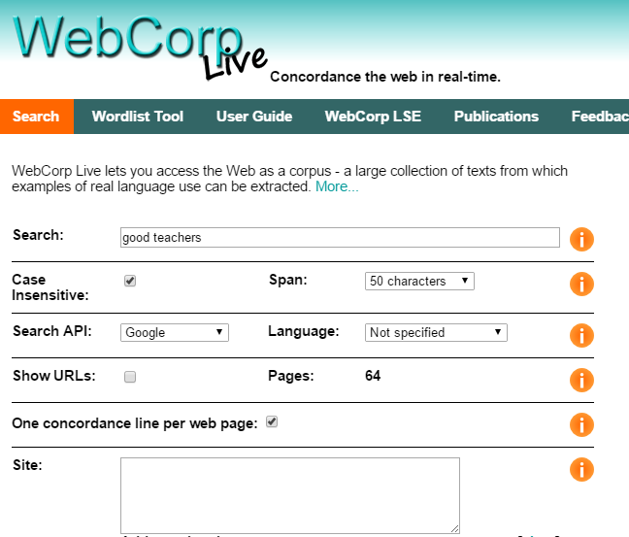Click the Concordance the web in real-time tagline
629x537 pixels.
[x=385, y=77]
